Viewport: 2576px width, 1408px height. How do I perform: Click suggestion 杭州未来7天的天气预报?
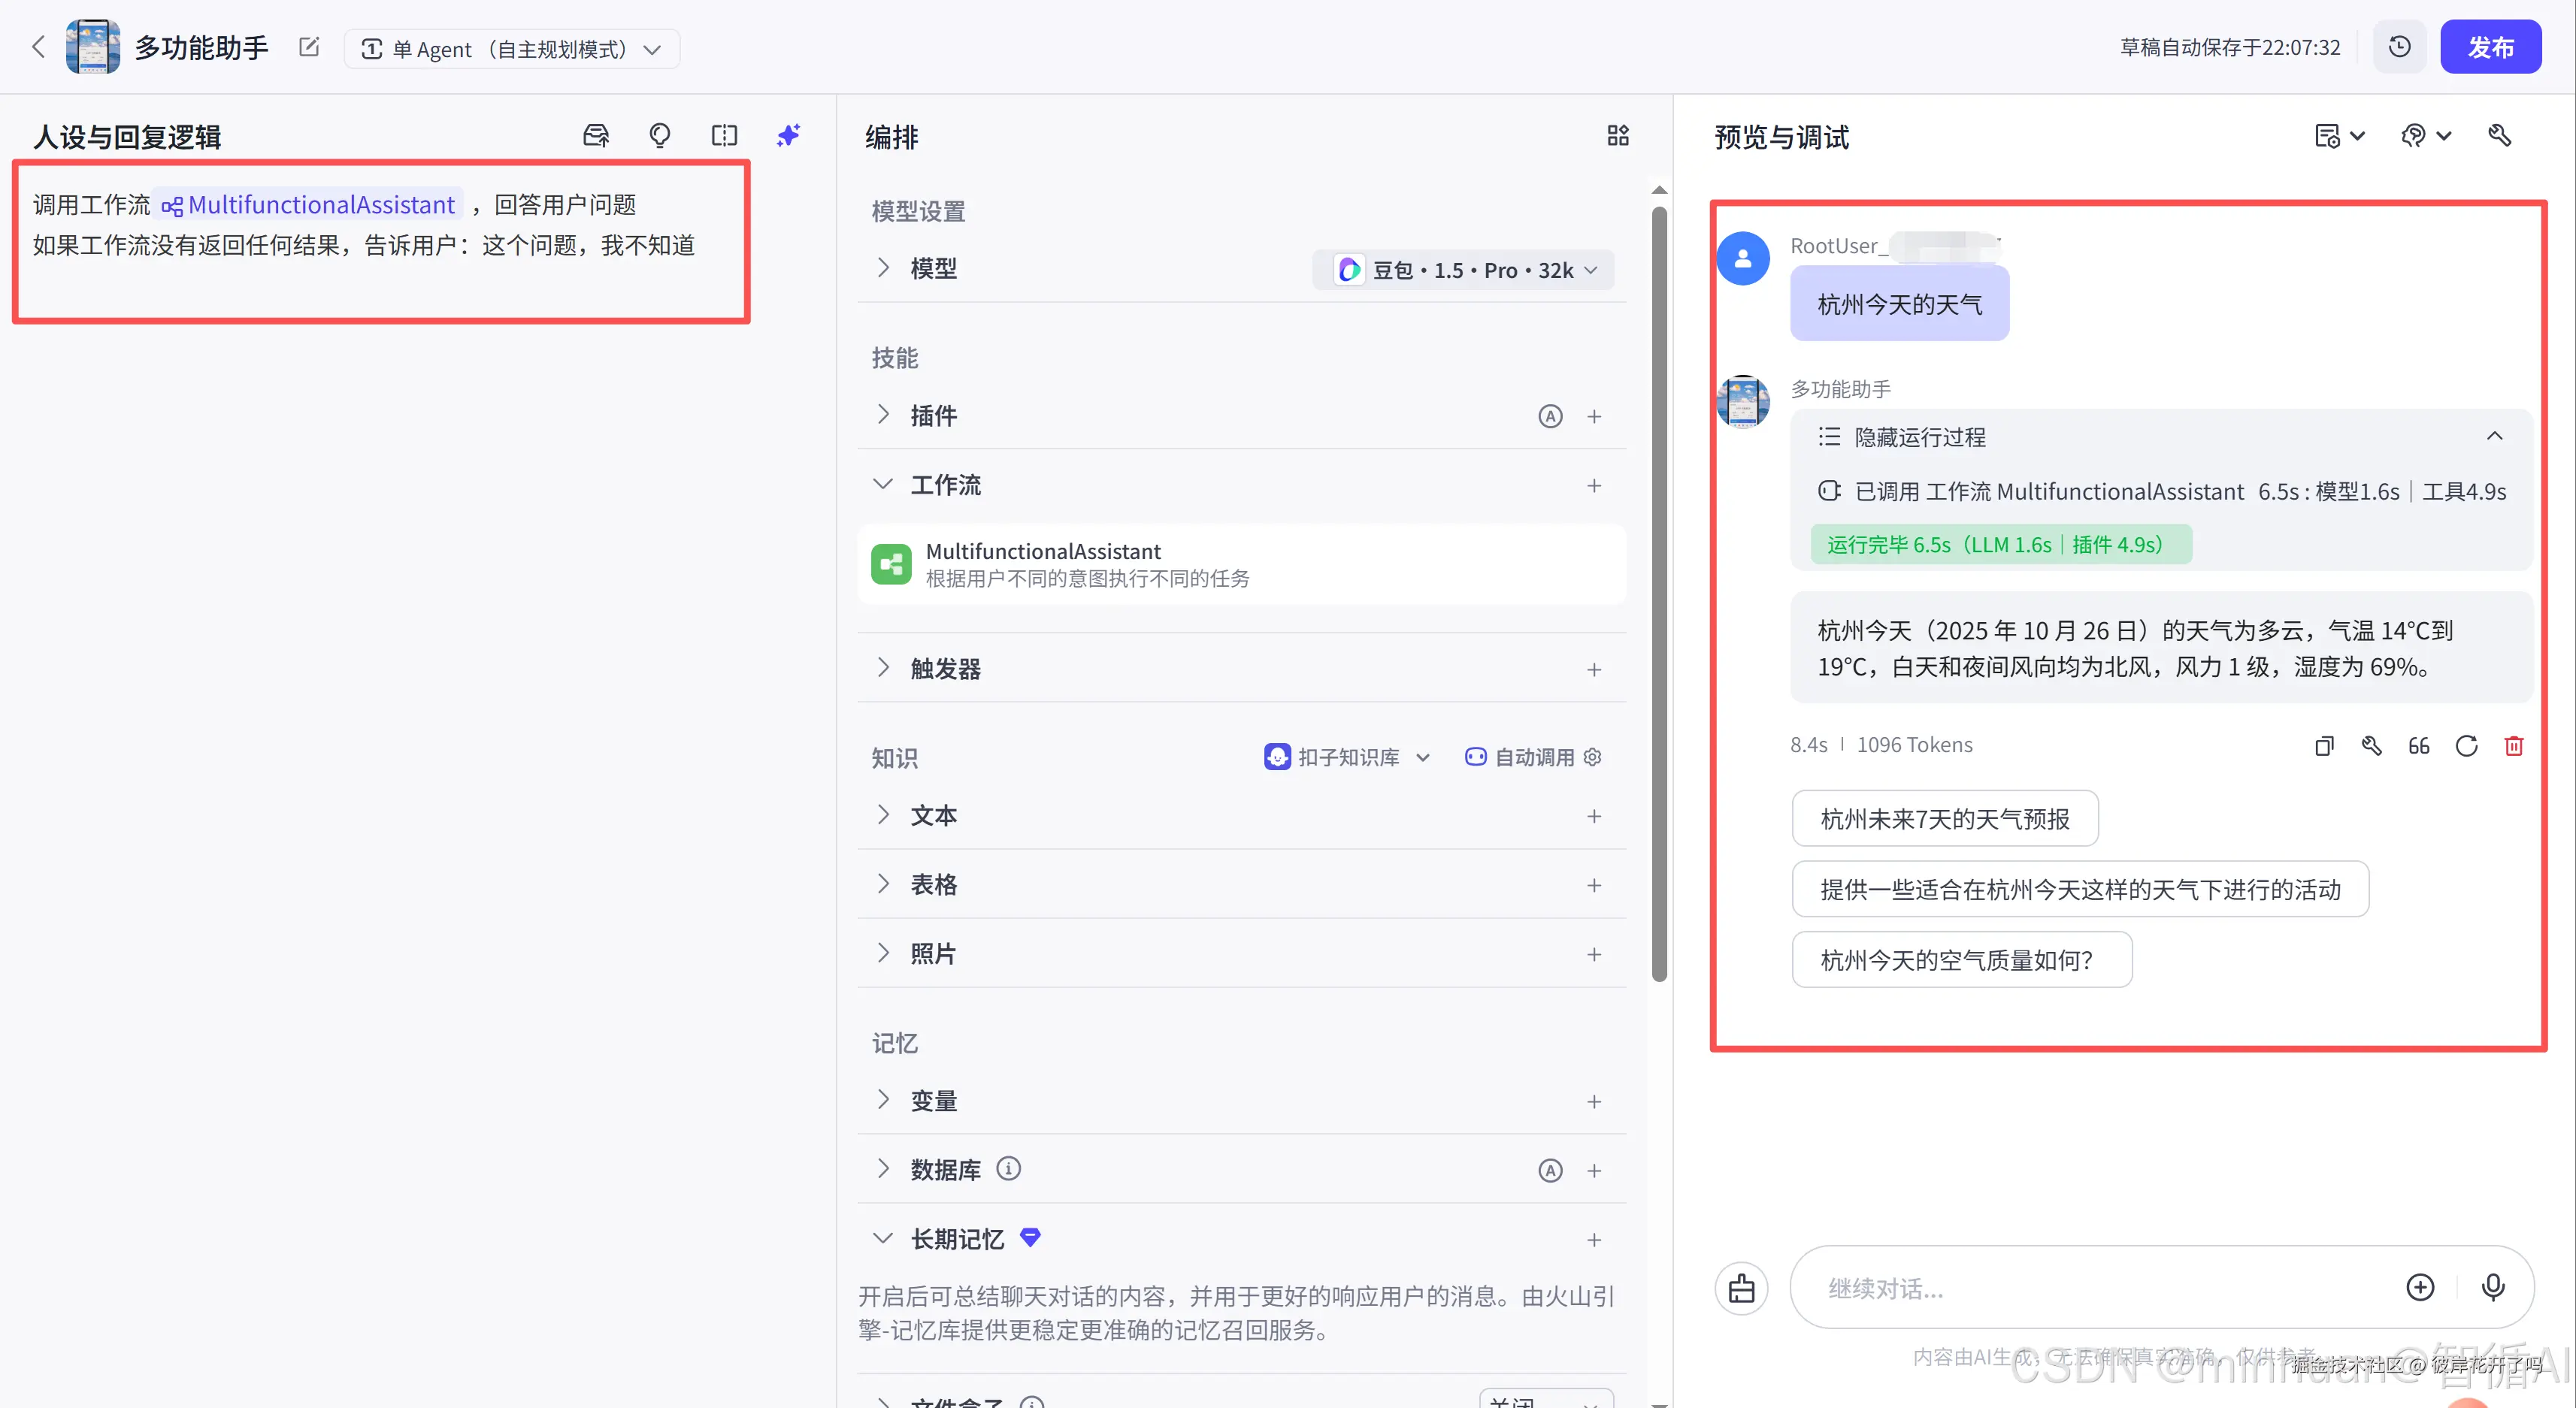(1944, 818)
